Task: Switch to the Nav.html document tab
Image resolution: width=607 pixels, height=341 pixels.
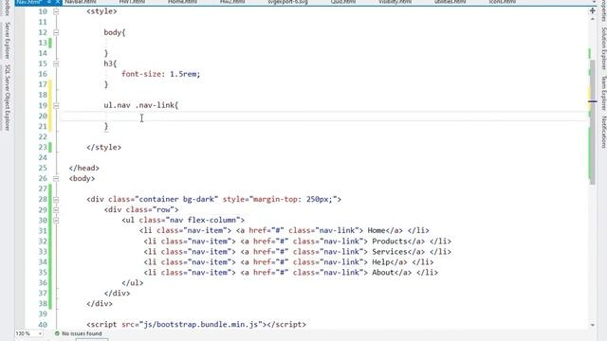Action: (x=29, y=2)
